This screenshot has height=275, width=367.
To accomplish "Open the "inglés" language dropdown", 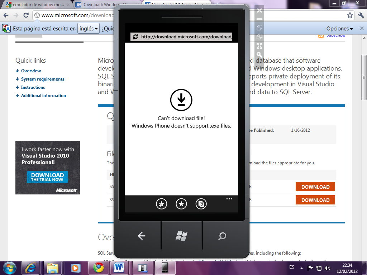I will pyautogui.click(x=89, y=29).
